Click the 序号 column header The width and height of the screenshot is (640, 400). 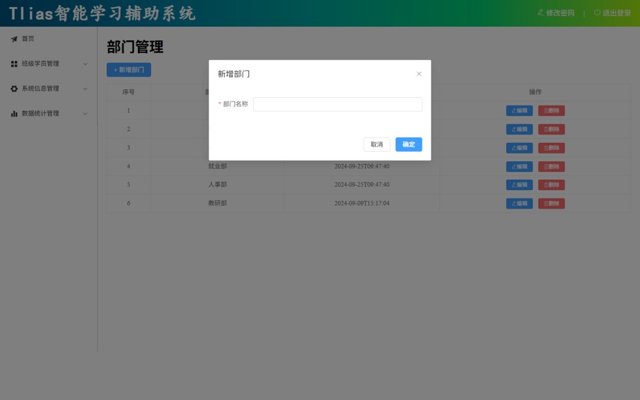(129, 92)
